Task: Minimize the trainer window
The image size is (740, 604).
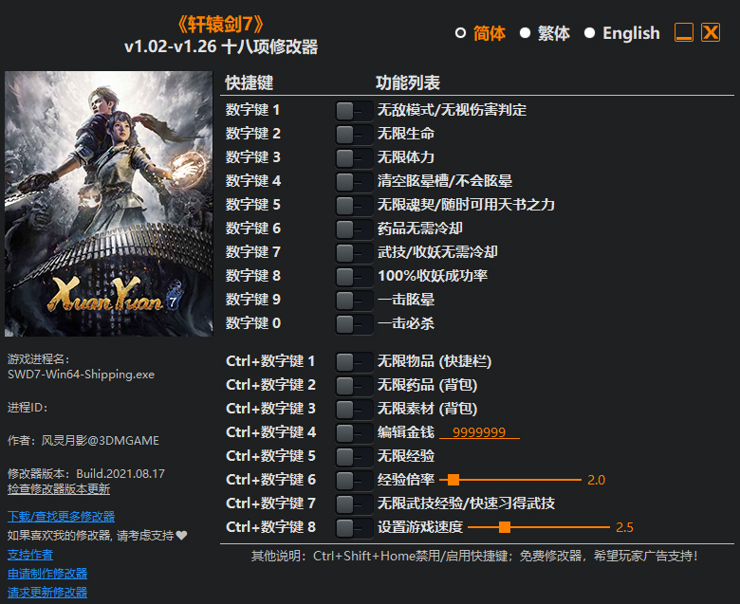Action: 683,32
